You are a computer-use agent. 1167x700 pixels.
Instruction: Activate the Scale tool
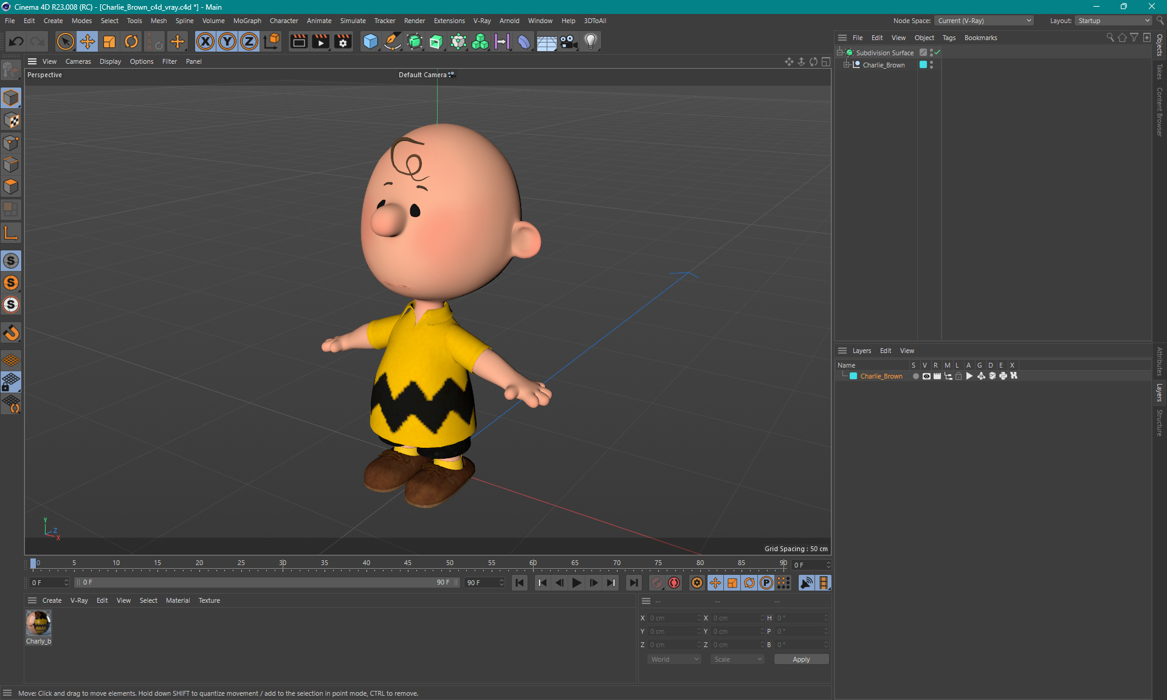click(x=109, y=41)
